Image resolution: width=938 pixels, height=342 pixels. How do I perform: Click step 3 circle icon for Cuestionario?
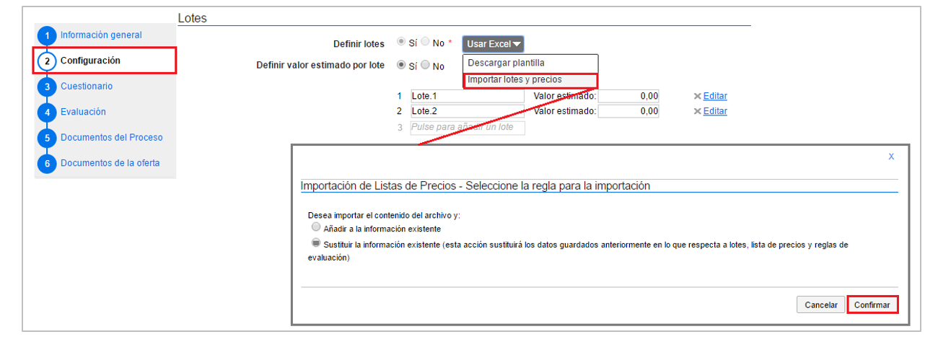(46, 87)
